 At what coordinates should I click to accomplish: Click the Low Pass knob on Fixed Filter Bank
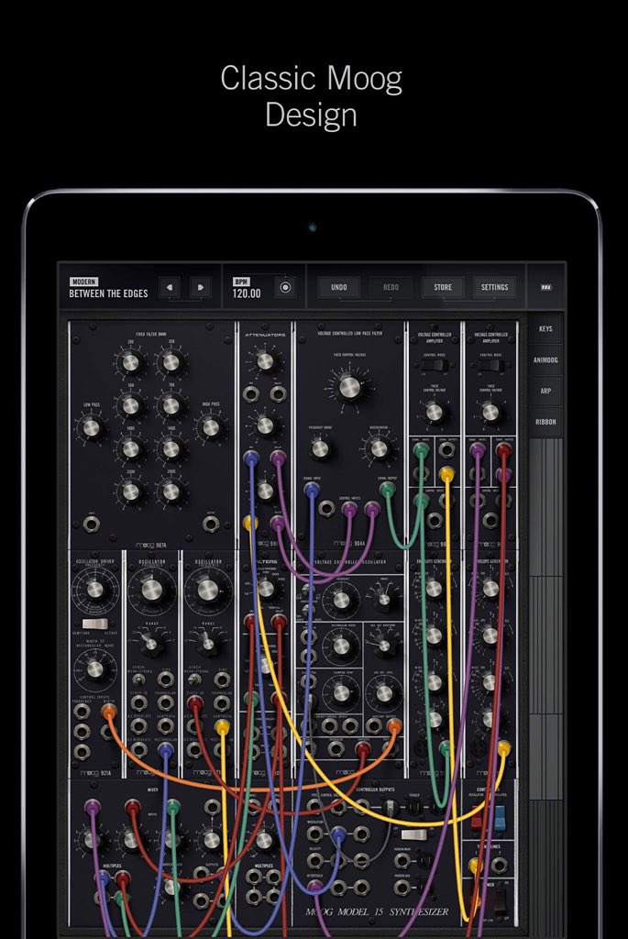[x=91, y=427]
